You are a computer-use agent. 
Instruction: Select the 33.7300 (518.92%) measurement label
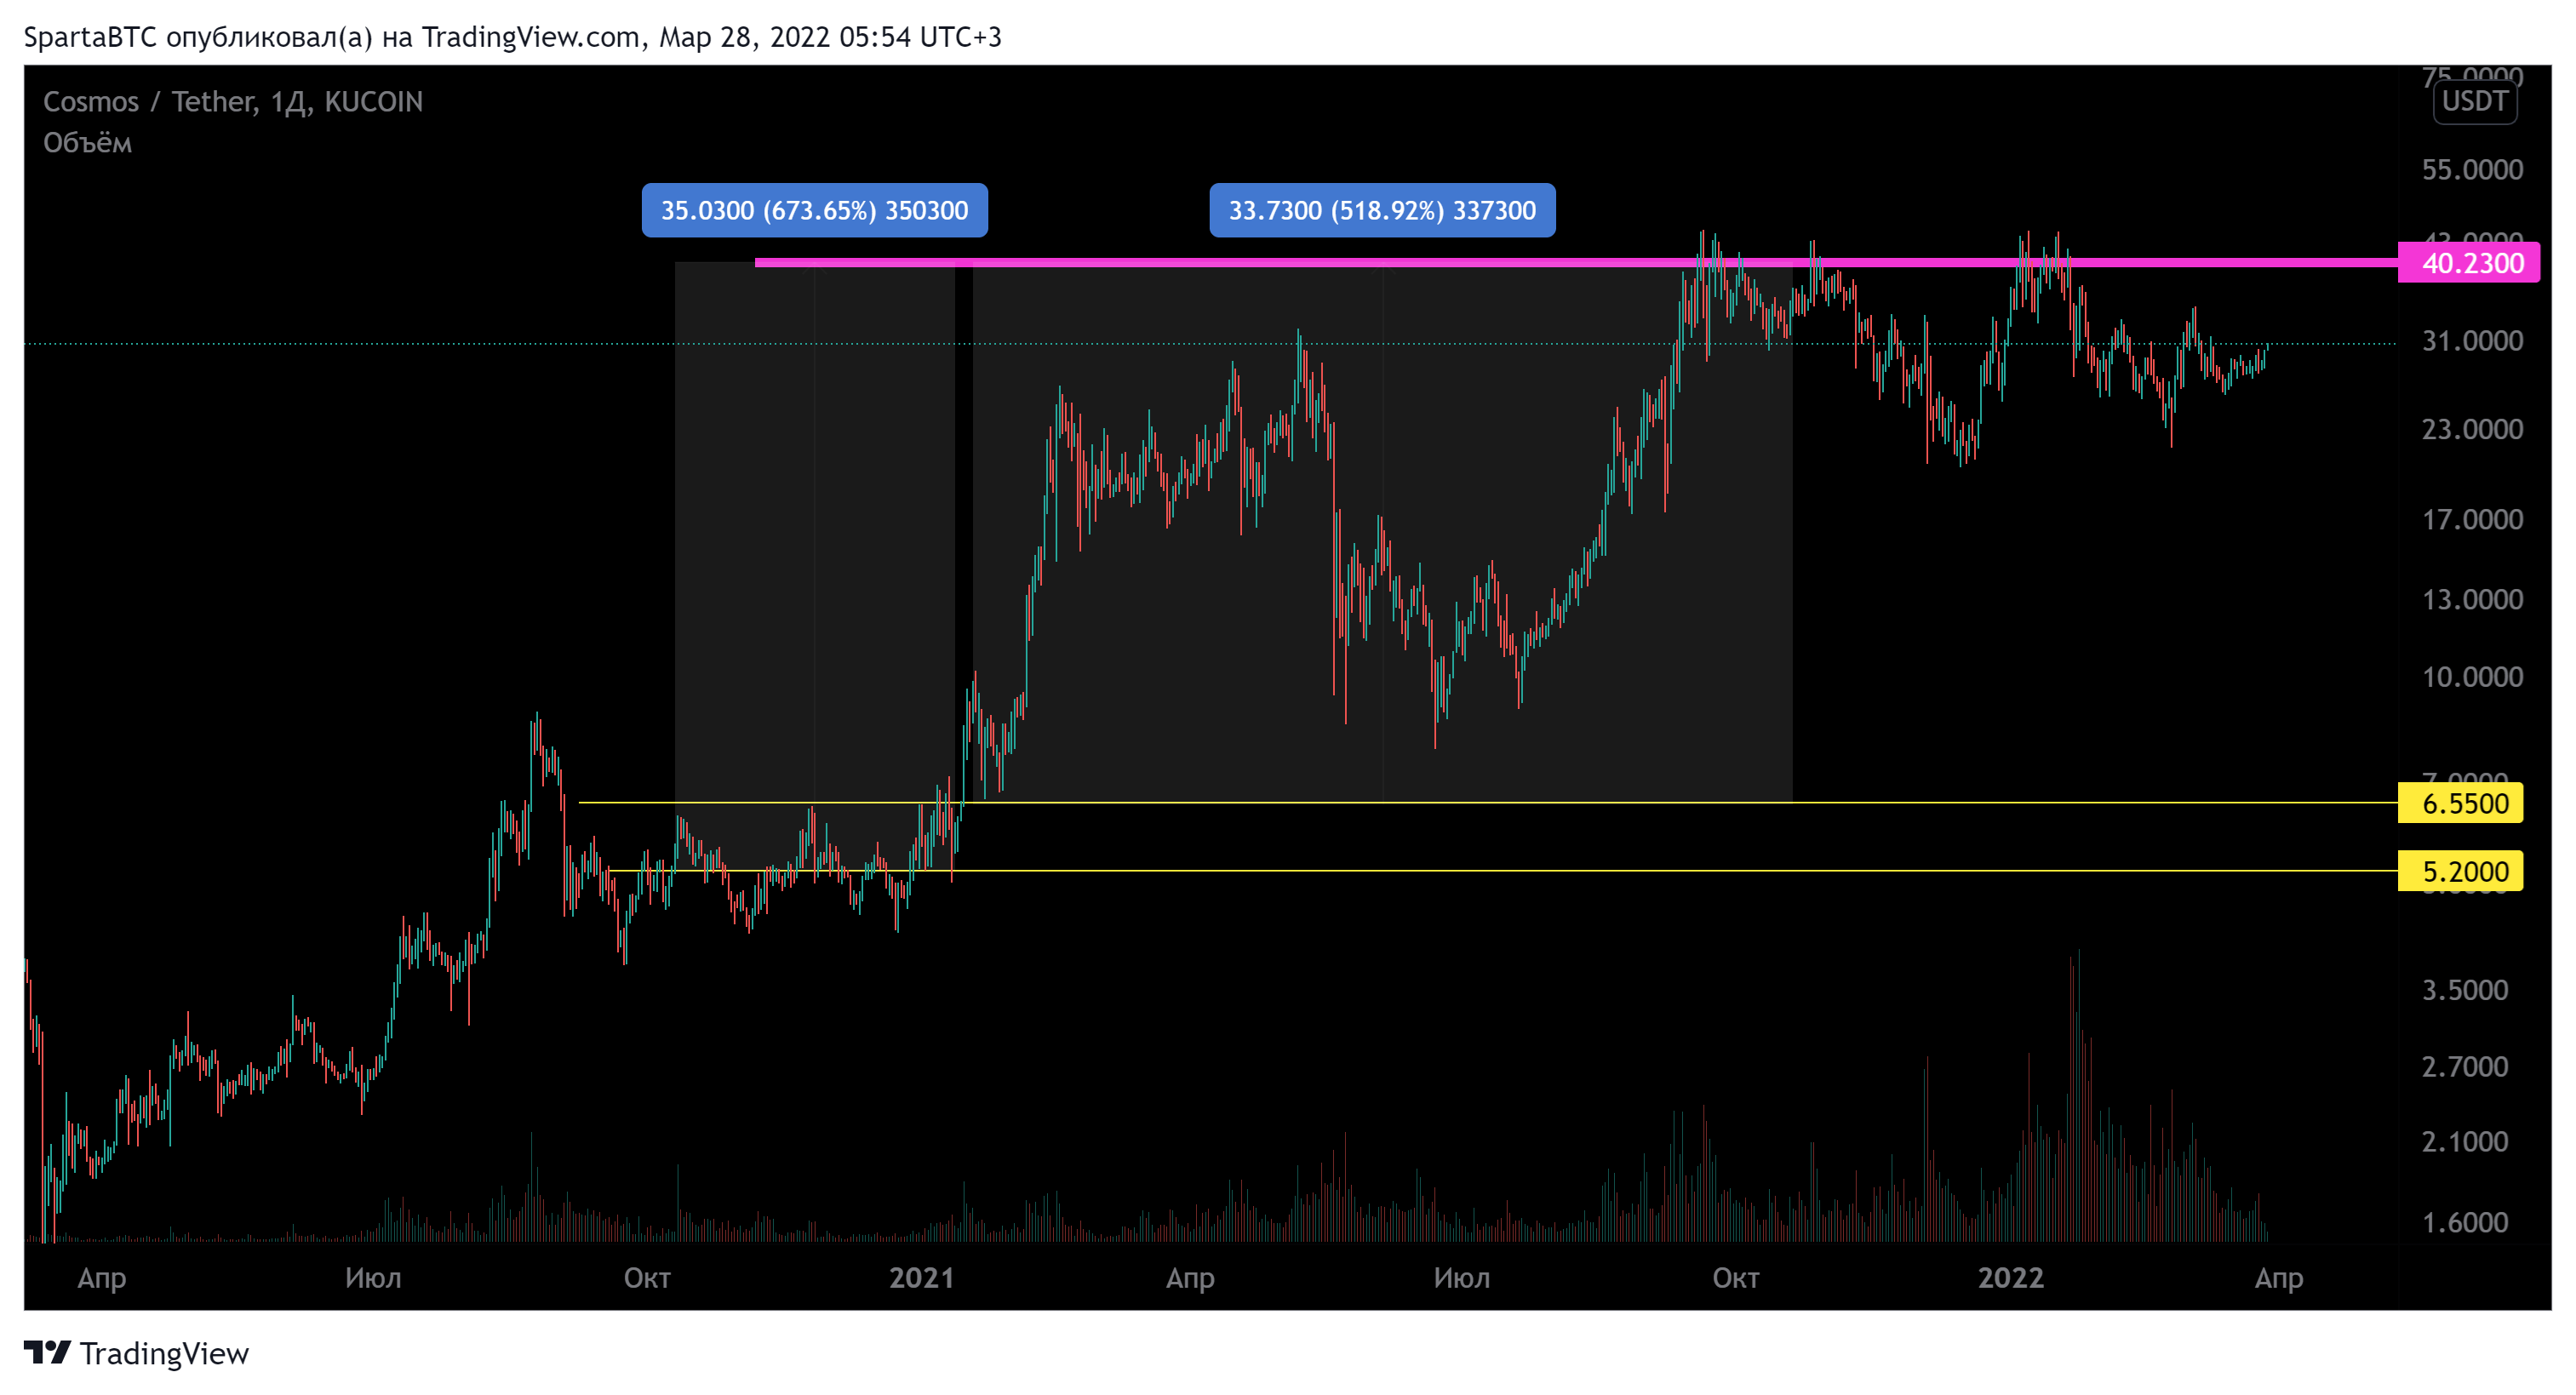point(1382,210)
